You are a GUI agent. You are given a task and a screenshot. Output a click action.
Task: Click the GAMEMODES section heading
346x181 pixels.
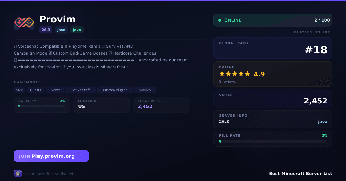click(x=27, y=82)
